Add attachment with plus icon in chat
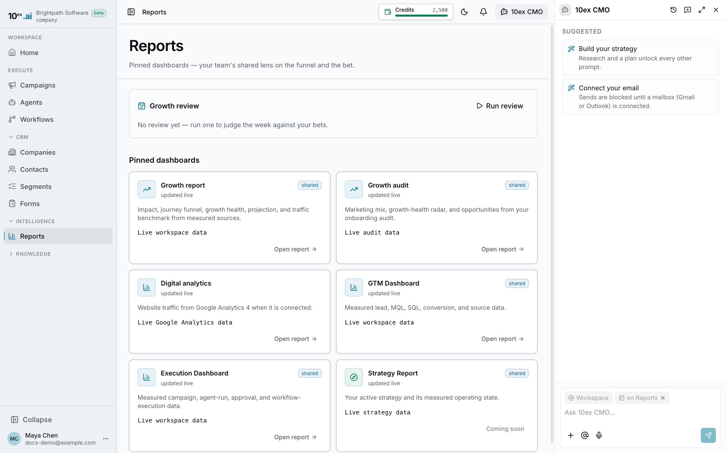 click(571, 435)
